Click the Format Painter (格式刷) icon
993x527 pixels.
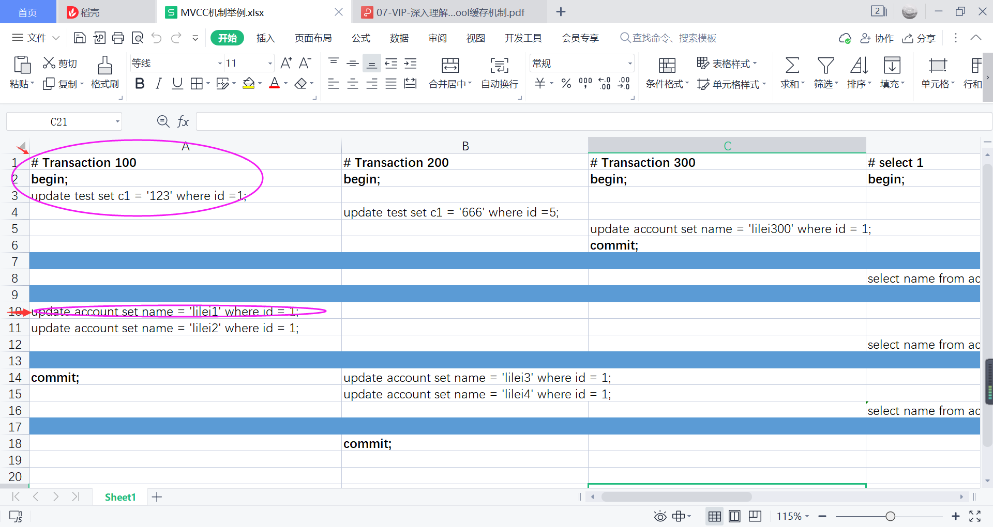tap(105, 66)
